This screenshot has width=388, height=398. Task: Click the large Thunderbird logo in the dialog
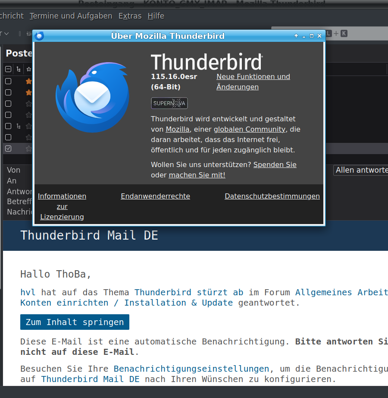tap(93, 97)
